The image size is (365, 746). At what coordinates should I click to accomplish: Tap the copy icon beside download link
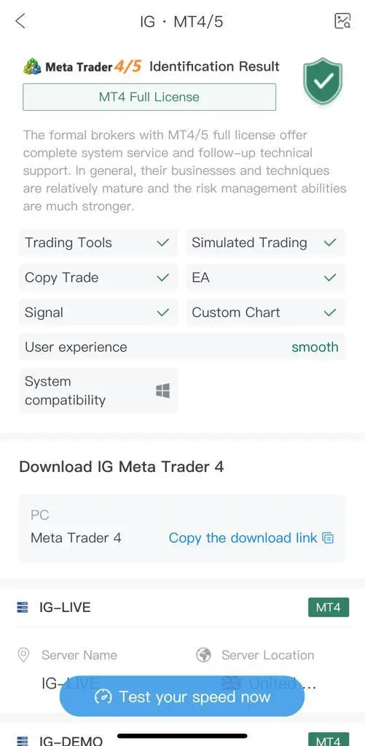[328, 538]
